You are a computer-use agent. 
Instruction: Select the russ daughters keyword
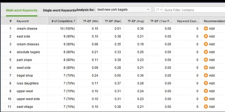pos(28,83)
